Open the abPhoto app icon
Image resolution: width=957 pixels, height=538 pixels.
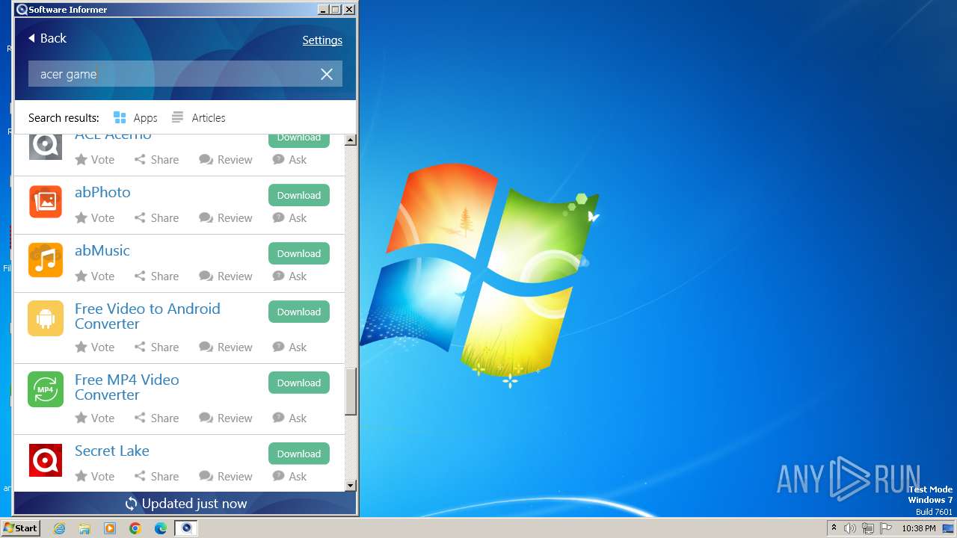[x=46, y=202]
